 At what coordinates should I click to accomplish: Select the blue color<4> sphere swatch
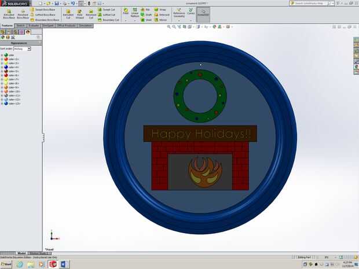pyautogui.click(x=6, y=67)
